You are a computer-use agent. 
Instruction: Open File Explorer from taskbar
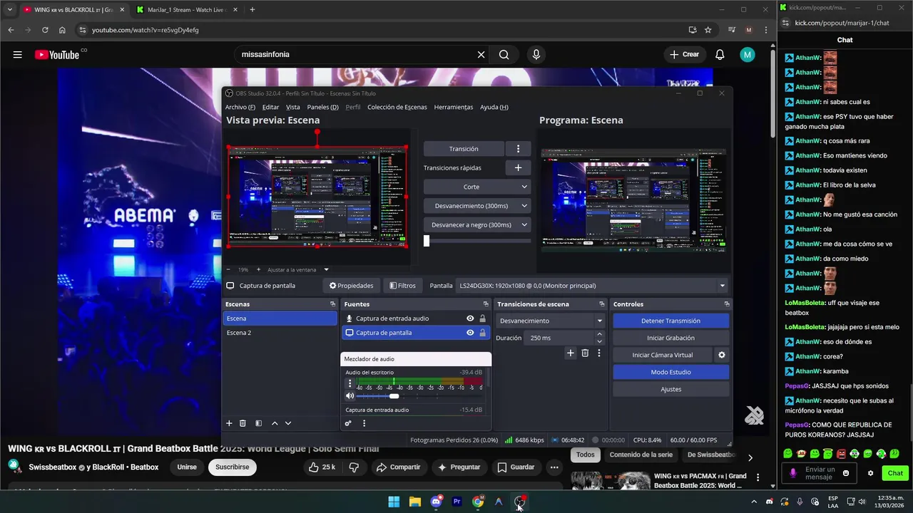tap(415, 502)
